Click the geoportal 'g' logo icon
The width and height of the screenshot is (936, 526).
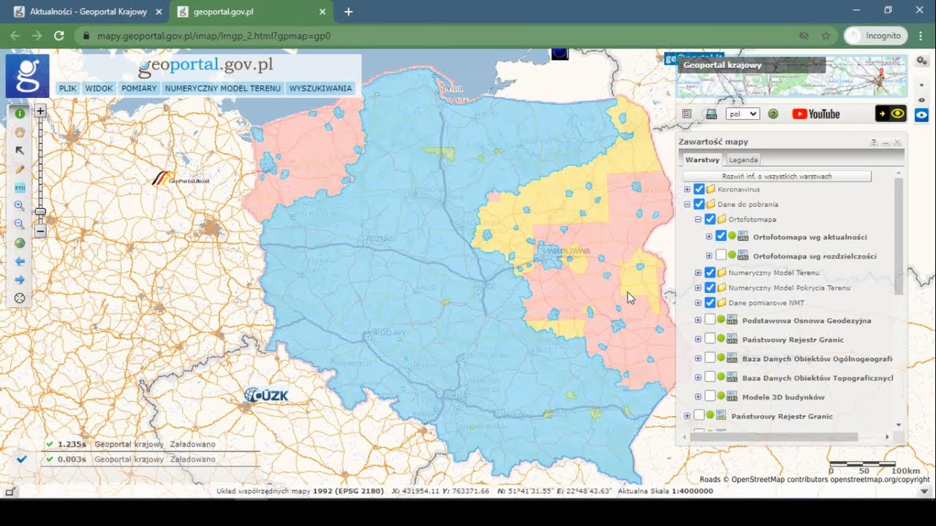tap(28, 76)
